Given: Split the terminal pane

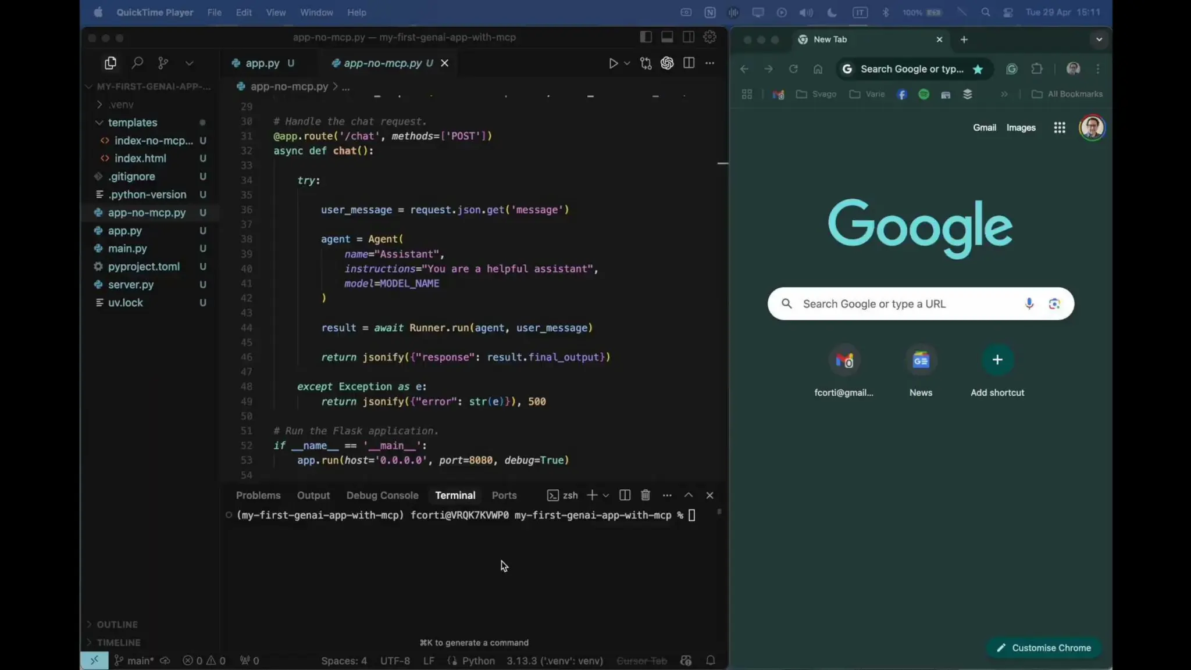Looking at the screenshot, I should [625, 495].
